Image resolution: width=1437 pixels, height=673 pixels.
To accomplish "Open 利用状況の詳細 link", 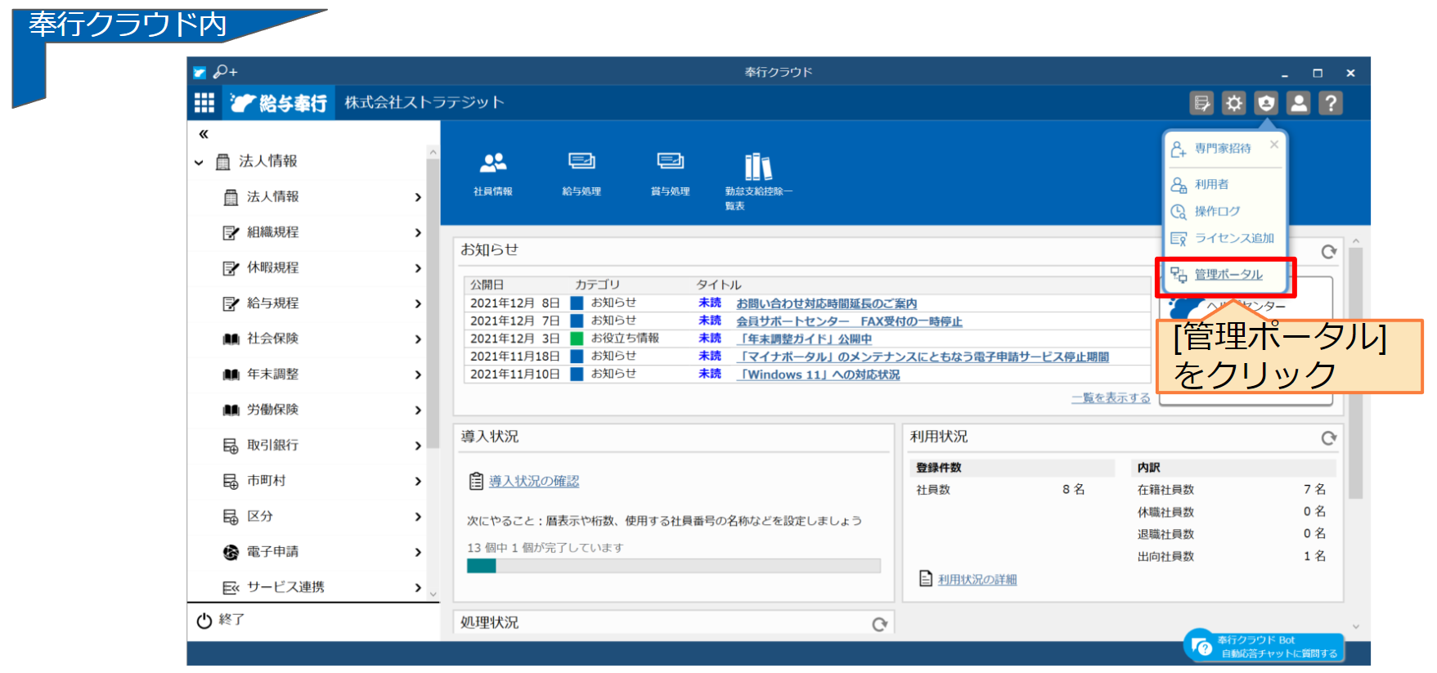I will coord(977,580).
